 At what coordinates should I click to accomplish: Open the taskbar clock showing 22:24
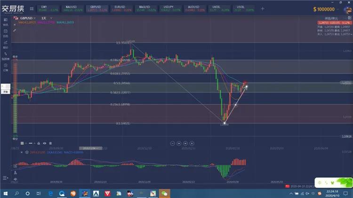(x=332, y=193)
